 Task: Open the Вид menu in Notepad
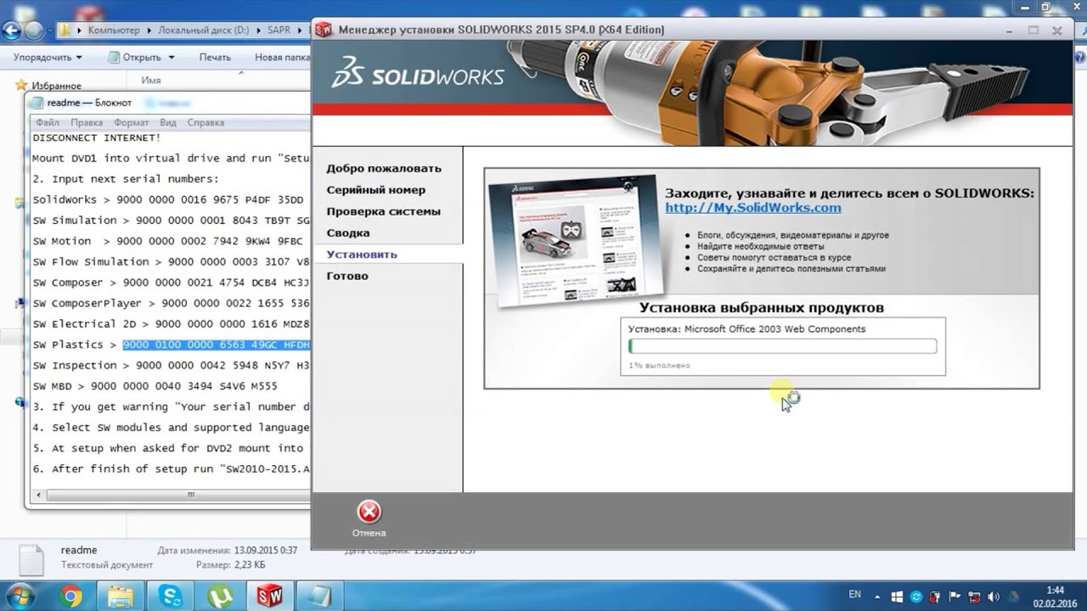point(168,122)
